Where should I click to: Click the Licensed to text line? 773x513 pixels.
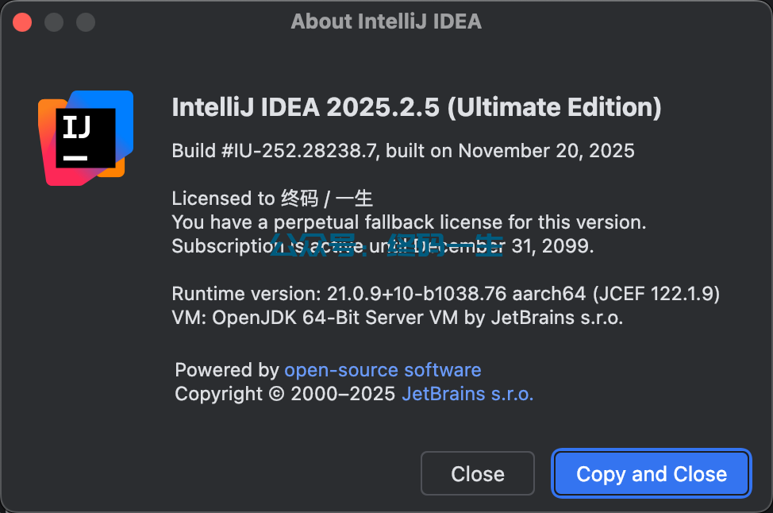click(272, 199)
